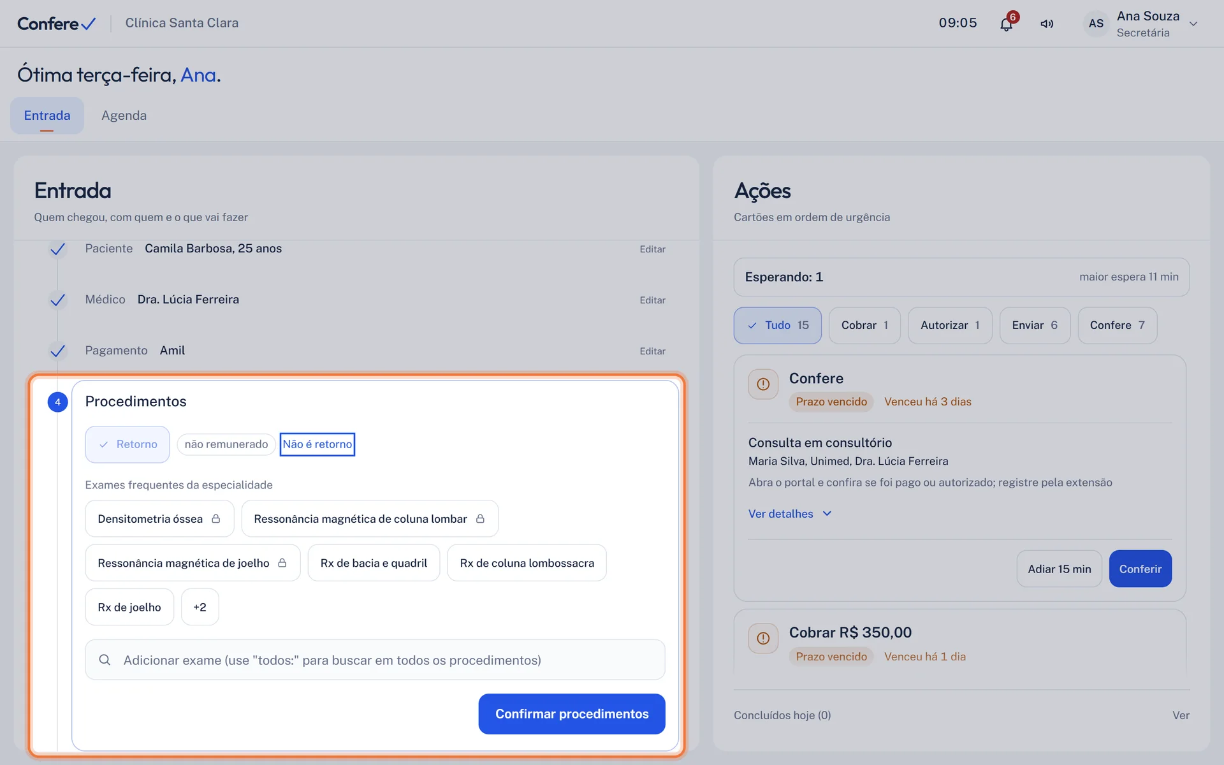Filter actions by Confere 7

click(x=1117, y=325)
